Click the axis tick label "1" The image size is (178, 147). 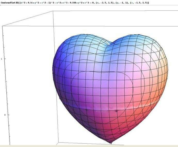click(2, 59)
